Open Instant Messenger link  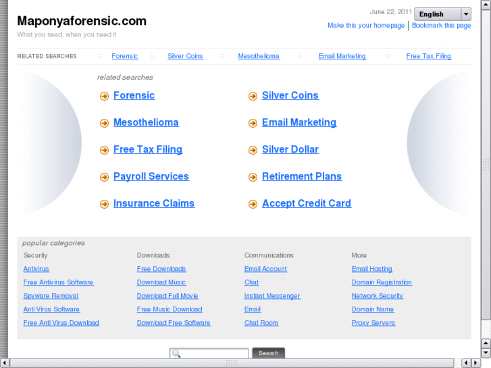coord(272,296)
